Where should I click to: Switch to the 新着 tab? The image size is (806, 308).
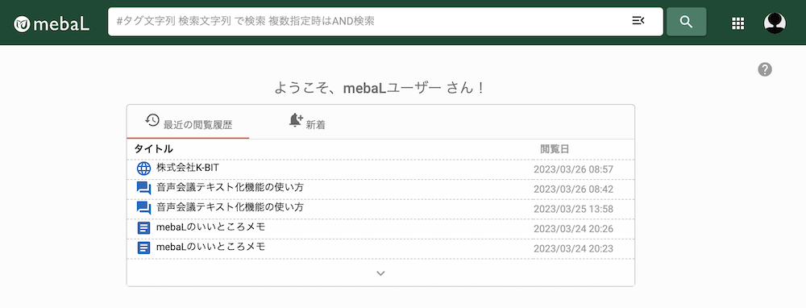[x=307, y=123]
